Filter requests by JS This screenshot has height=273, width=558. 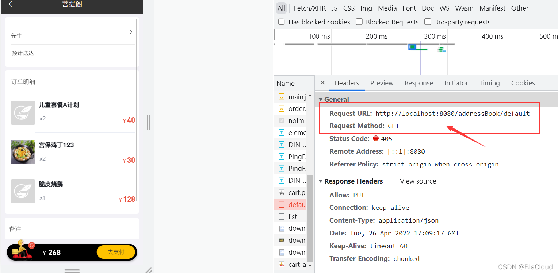coord(335,8)
